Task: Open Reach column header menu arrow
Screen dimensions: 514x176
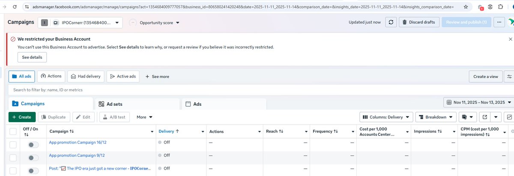Action: [306, 131]
